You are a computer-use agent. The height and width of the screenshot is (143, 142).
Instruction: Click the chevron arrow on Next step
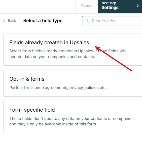[x=138, y=6]
